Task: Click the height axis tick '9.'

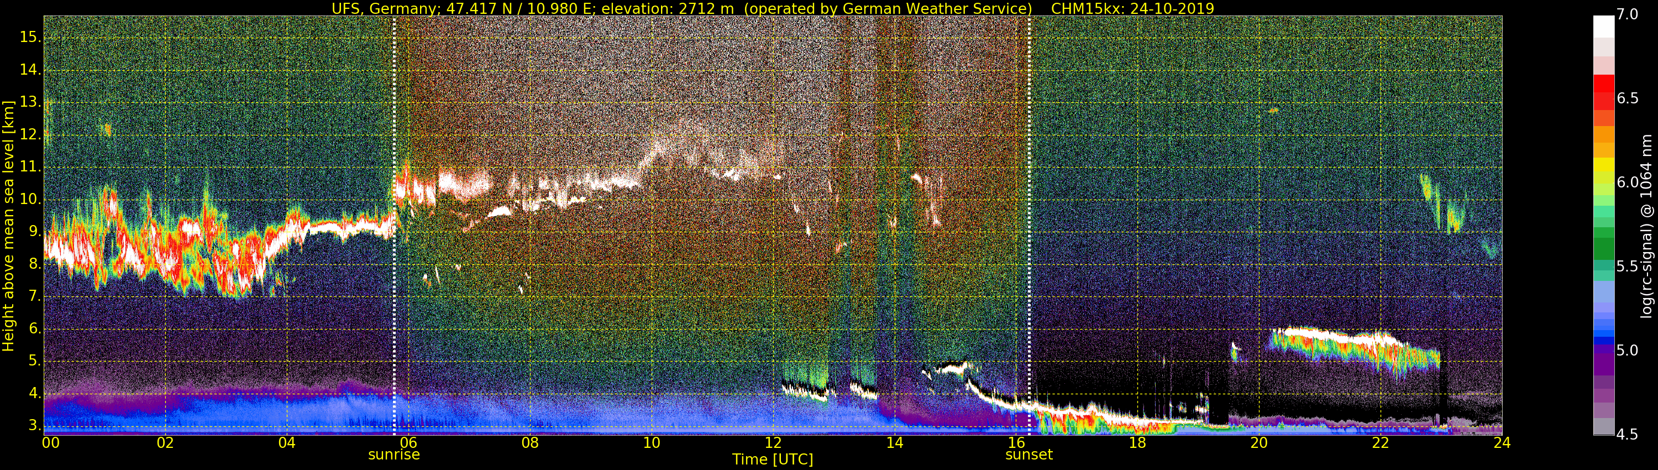Action: [x=34, y=232]
